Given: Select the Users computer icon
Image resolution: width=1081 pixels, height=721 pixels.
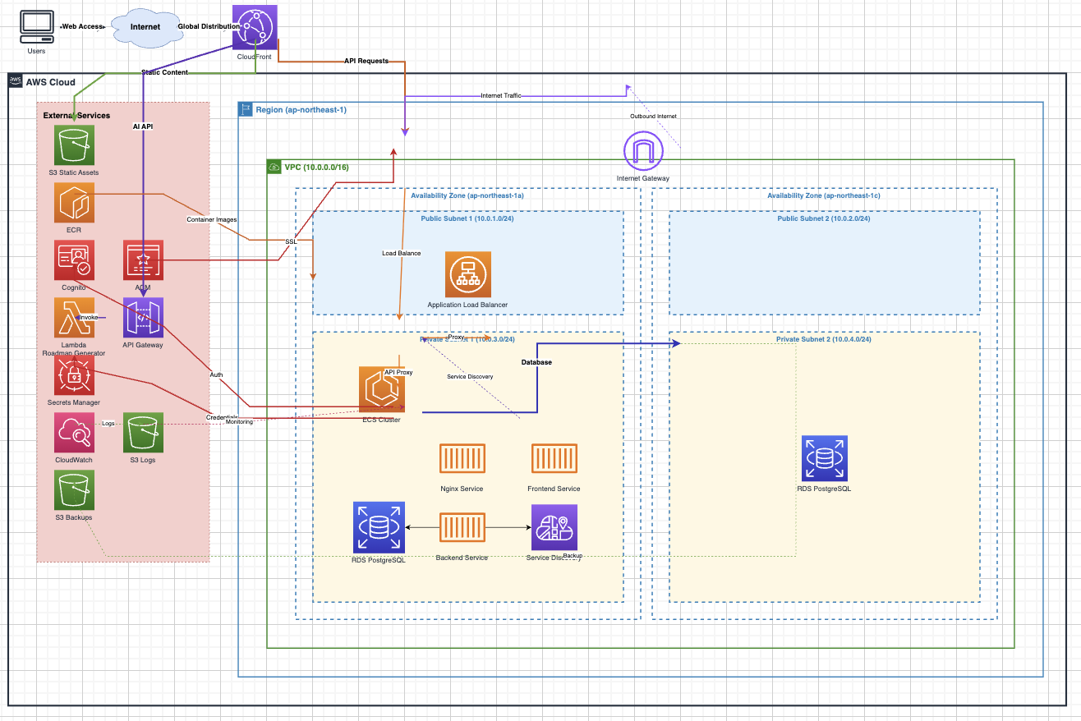Looking at the screenshot, I should (36, 27).
